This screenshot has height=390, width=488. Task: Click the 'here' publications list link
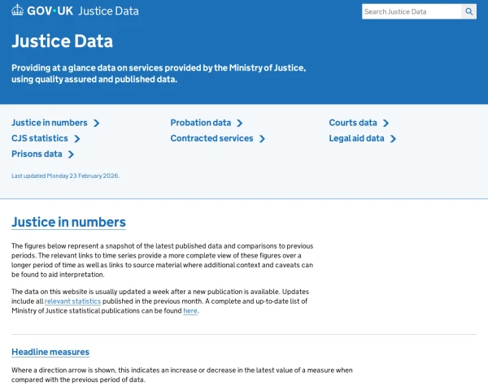(x=190, y=310)
